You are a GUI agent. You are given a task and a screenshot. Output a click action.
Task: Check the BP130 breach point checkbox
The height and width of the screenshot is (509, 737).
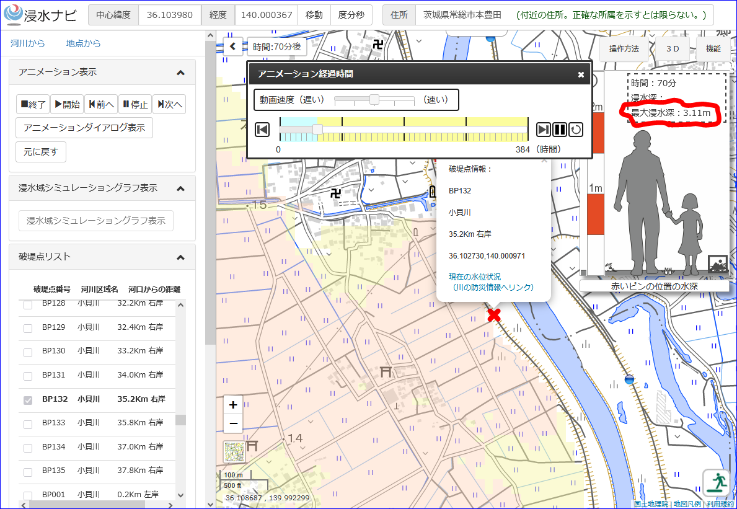coord(28,352)
